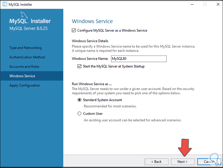The width and height of the screenshot is (223, 168).
Task: Toggle Configure MySQL Server as a Windows Service
Action: (x=74, y=31)
